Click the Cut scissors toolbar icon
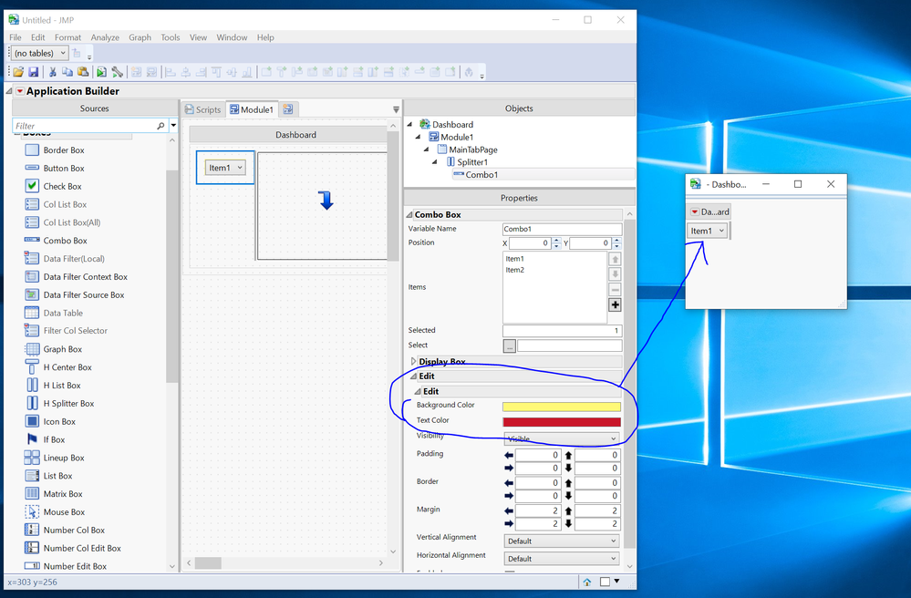This screenshot has width=911, height=598. point(52,72)
